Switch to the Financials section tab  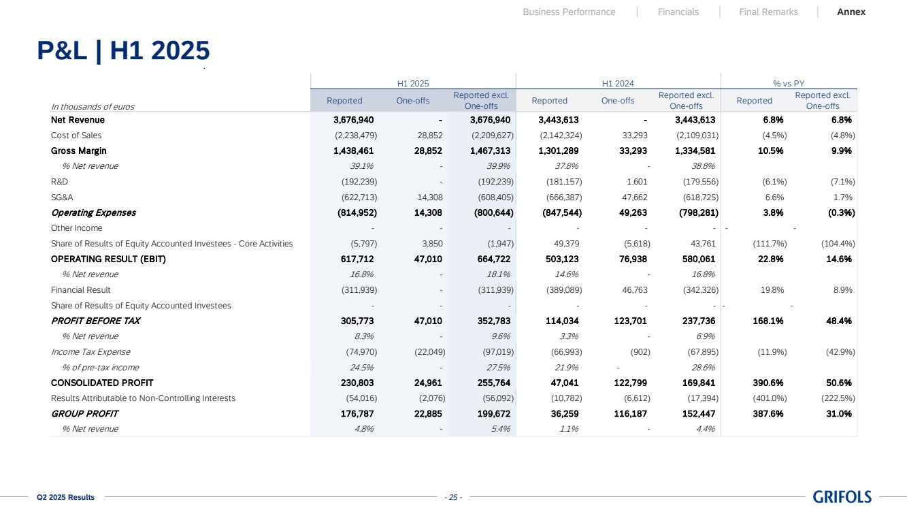pyautogui.click(x=678, y=12)
